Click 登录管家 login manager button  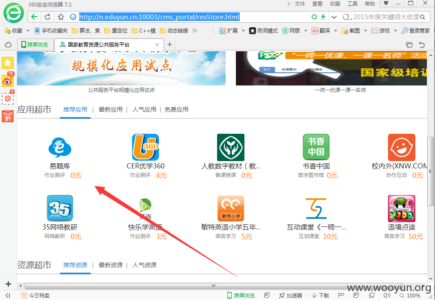tap(415, 30)
